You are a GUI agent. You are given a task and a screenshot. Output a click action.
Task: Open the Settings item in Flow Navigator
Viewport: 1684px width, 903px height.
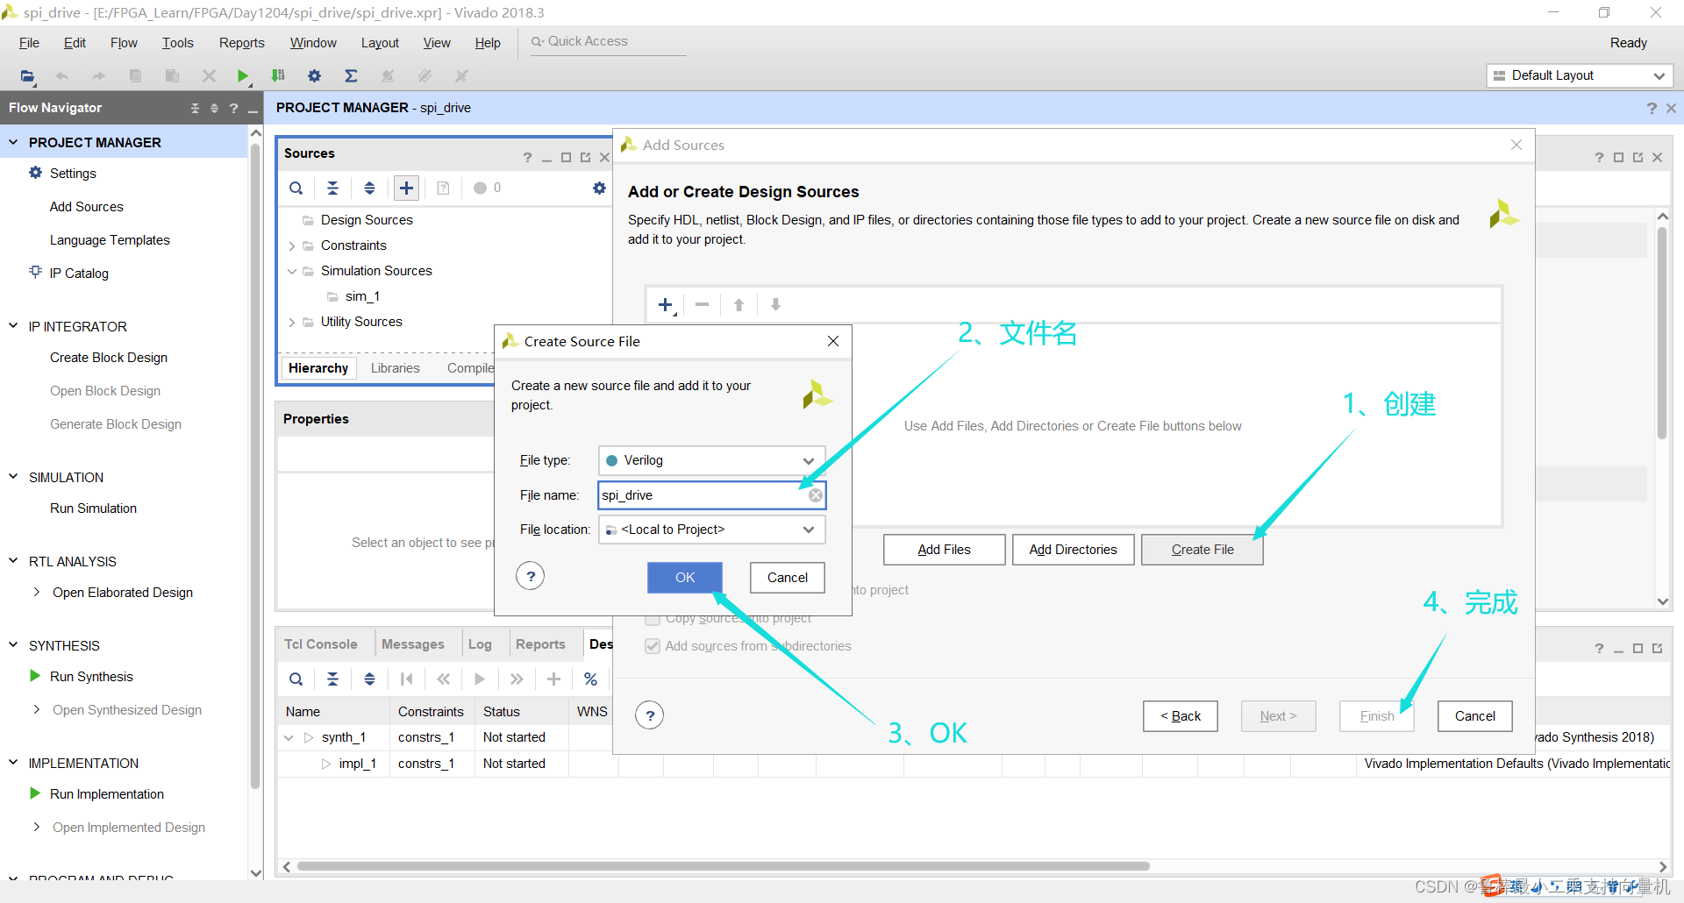(x=73, y=174)
